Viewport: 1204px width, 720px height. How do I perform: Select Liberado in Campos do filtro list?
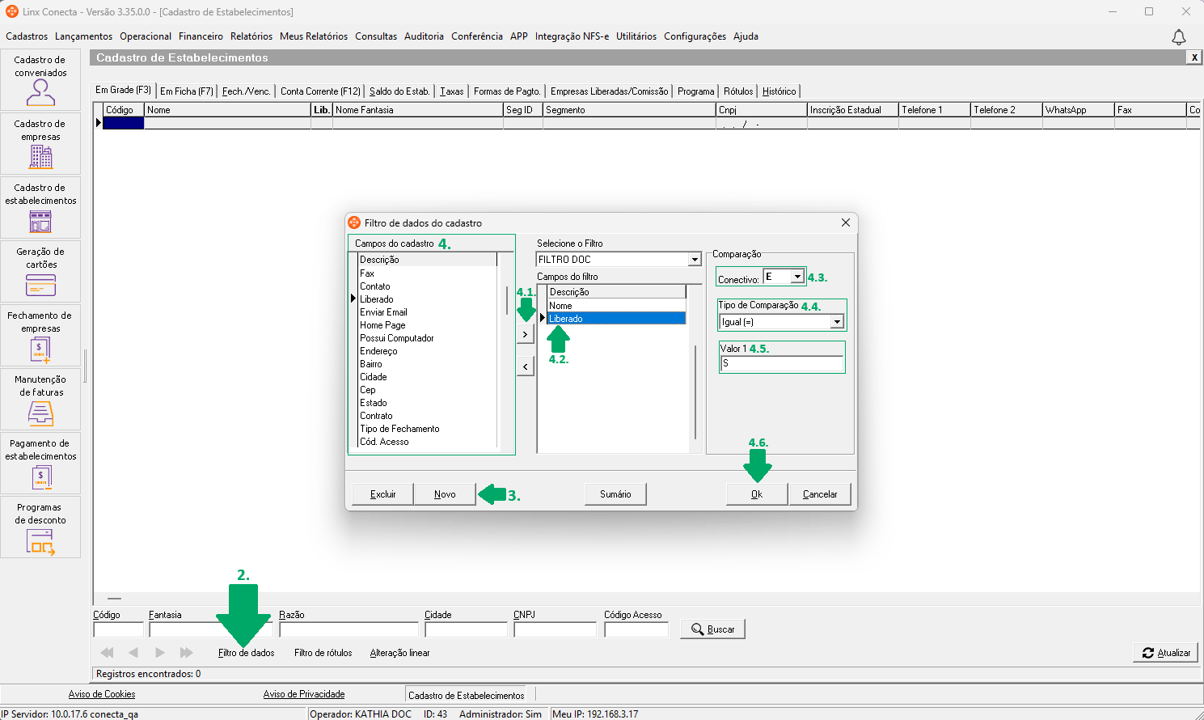[616, 319]
